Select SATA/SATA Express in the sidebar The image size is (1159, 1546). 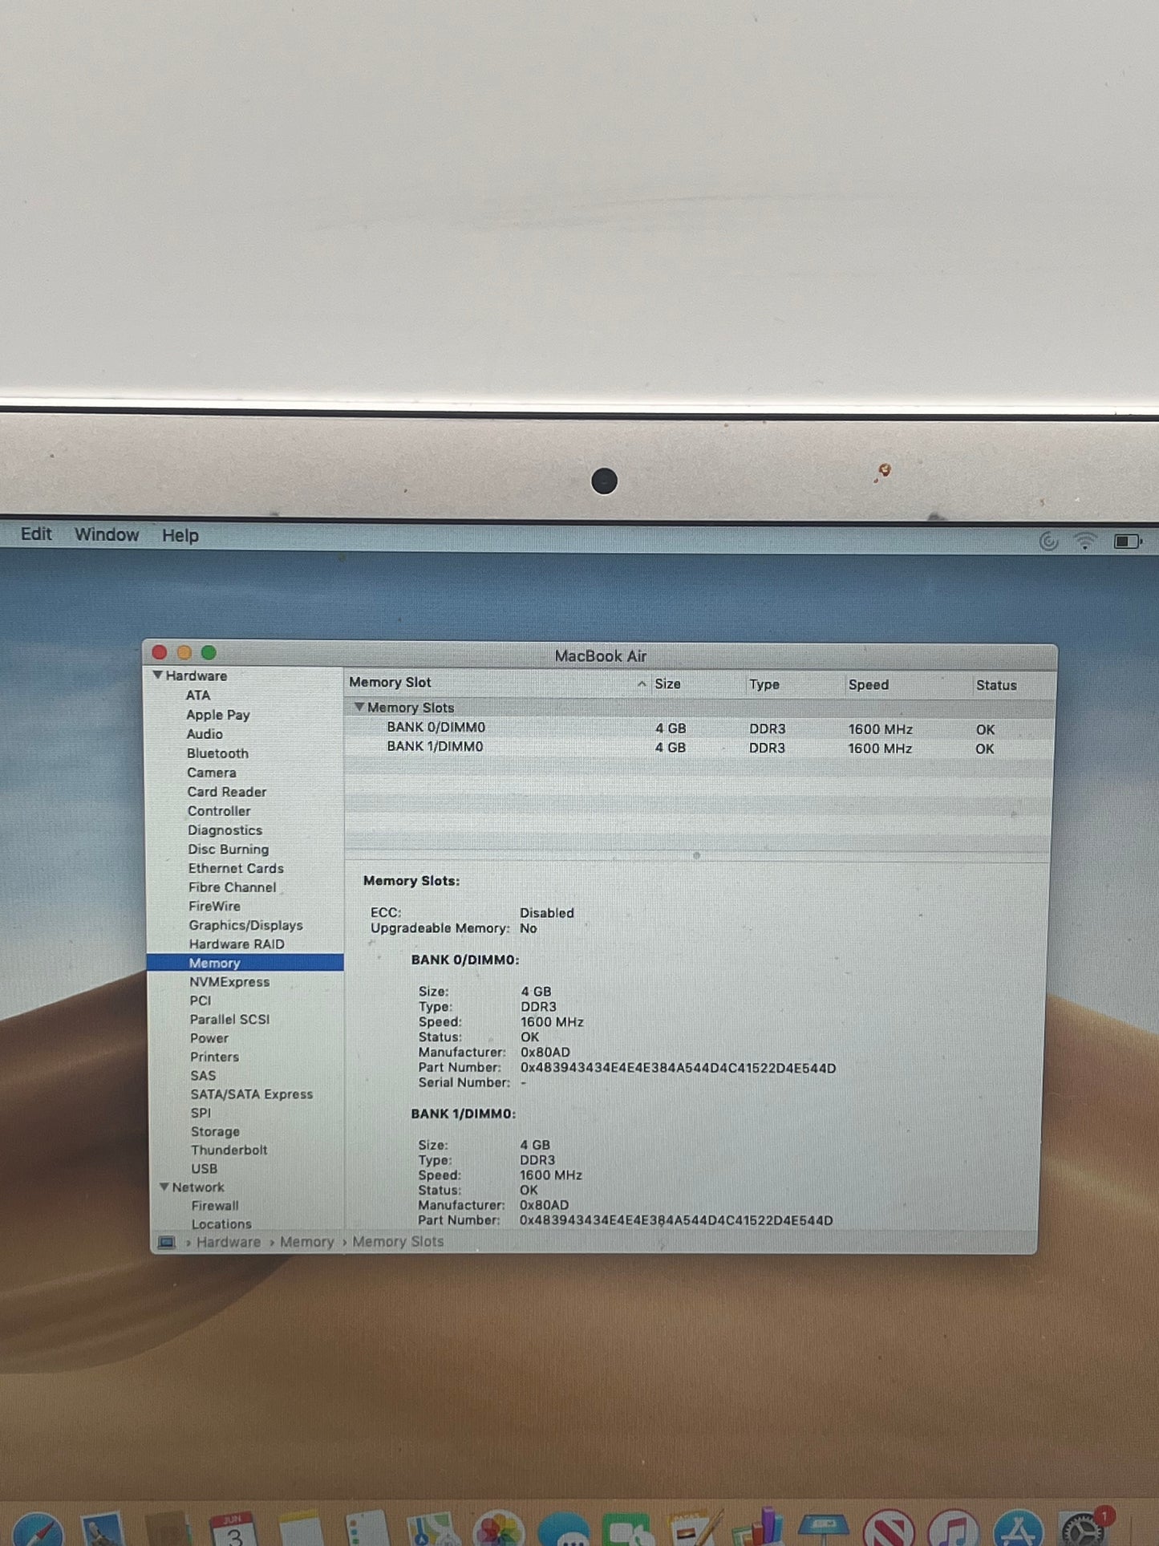[x=252, y=1094]
